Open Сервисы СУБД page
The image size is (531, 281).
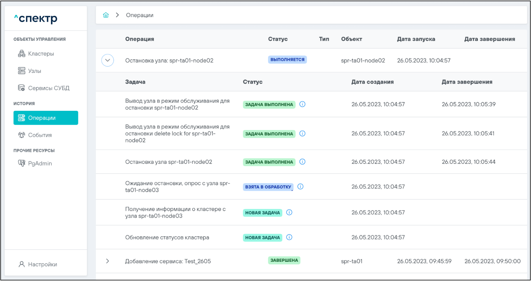click(48, 88)
